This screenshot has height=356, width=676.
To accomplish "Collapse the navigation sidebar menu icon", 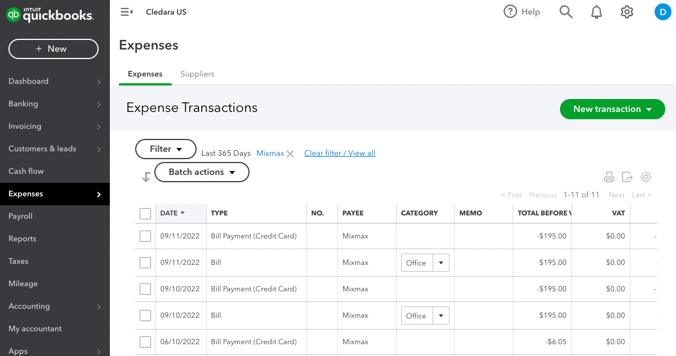I will click(127, 12).
